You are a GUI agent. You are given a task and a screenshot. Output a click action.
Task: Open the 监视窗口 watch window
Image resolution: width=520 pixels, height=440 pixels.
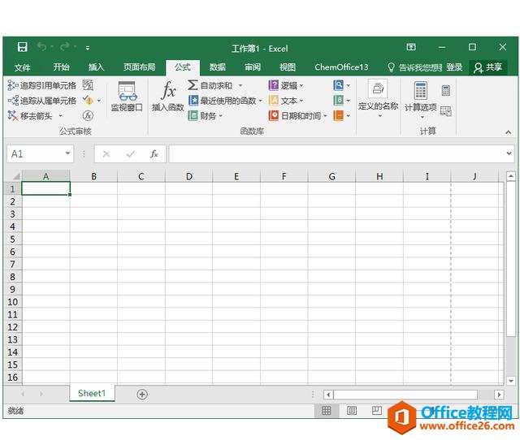pos(127,97)
